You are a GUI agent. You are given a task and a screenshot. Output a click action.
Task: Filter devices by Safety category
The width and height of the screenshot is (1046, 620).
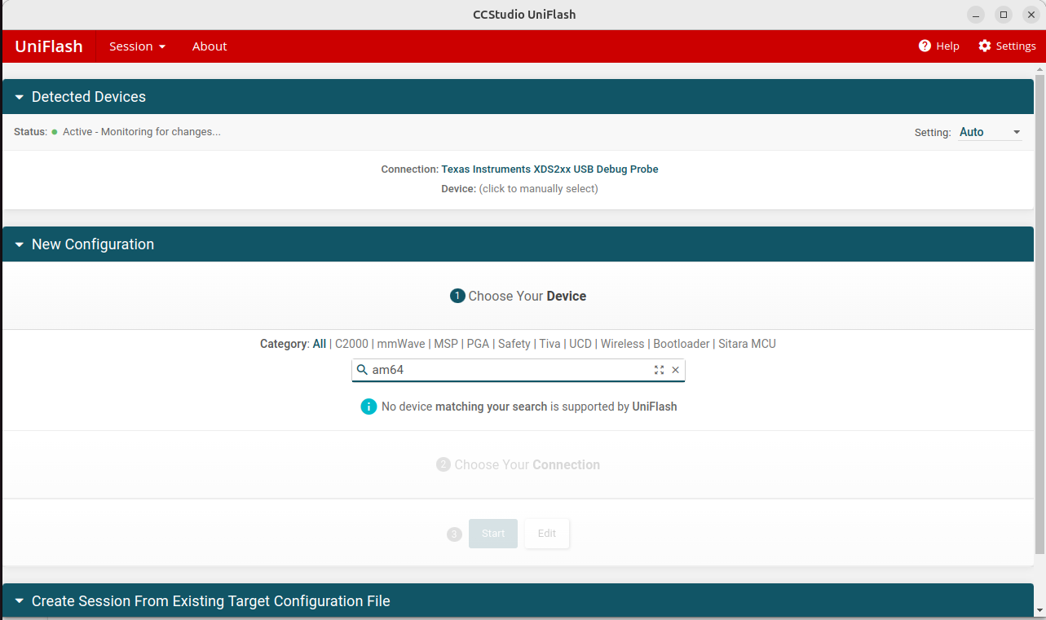pyautogui.click(x=514, y=344)
